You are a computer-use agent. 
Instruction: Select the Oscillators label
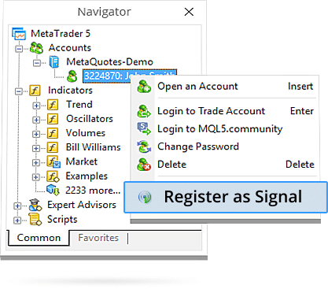[90, 119]
